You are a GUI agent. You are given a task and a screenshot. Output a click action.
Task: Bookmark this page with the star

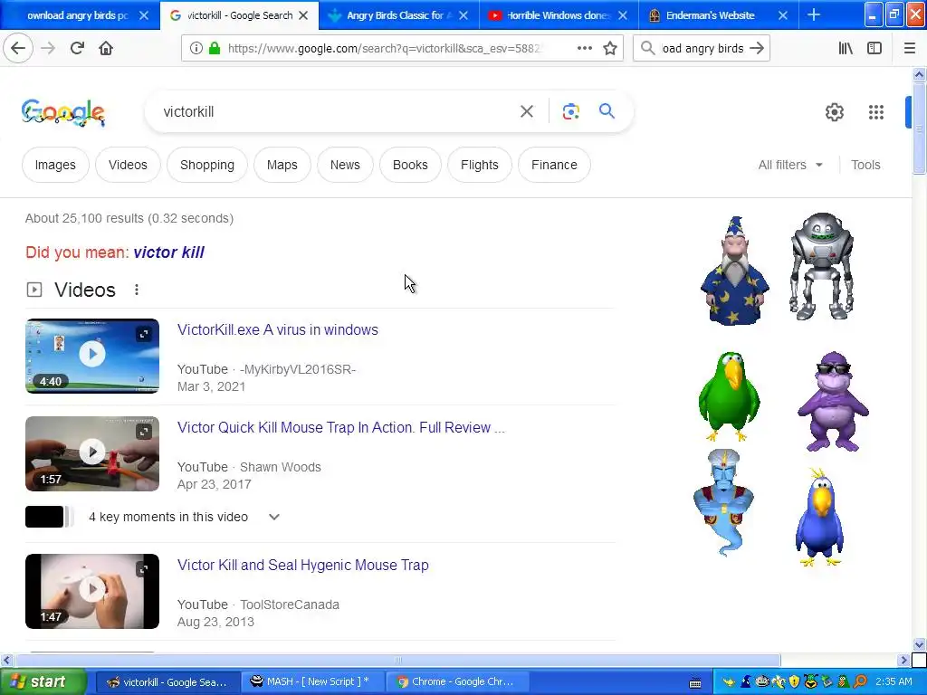(610, 48)
